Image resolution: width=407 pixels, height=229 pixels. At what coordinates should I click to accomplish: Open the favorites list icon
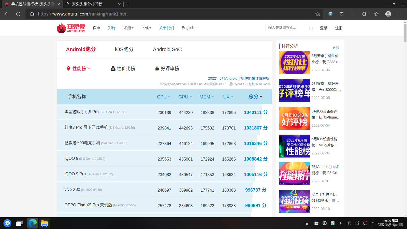pyautogui.click(x=376, y=14)
